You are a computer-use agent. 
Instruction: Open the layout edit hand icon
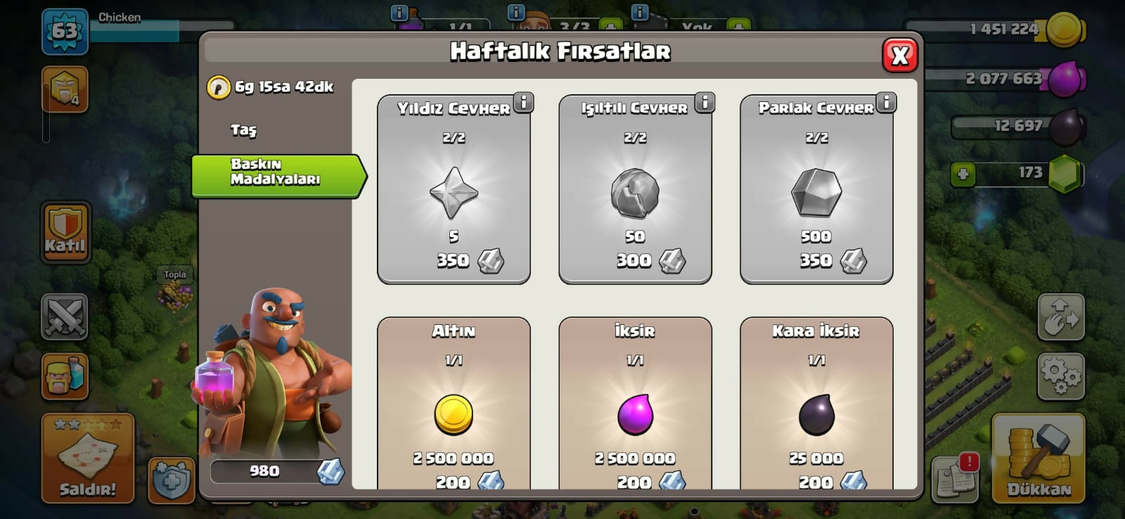[x=1061, y=316]
